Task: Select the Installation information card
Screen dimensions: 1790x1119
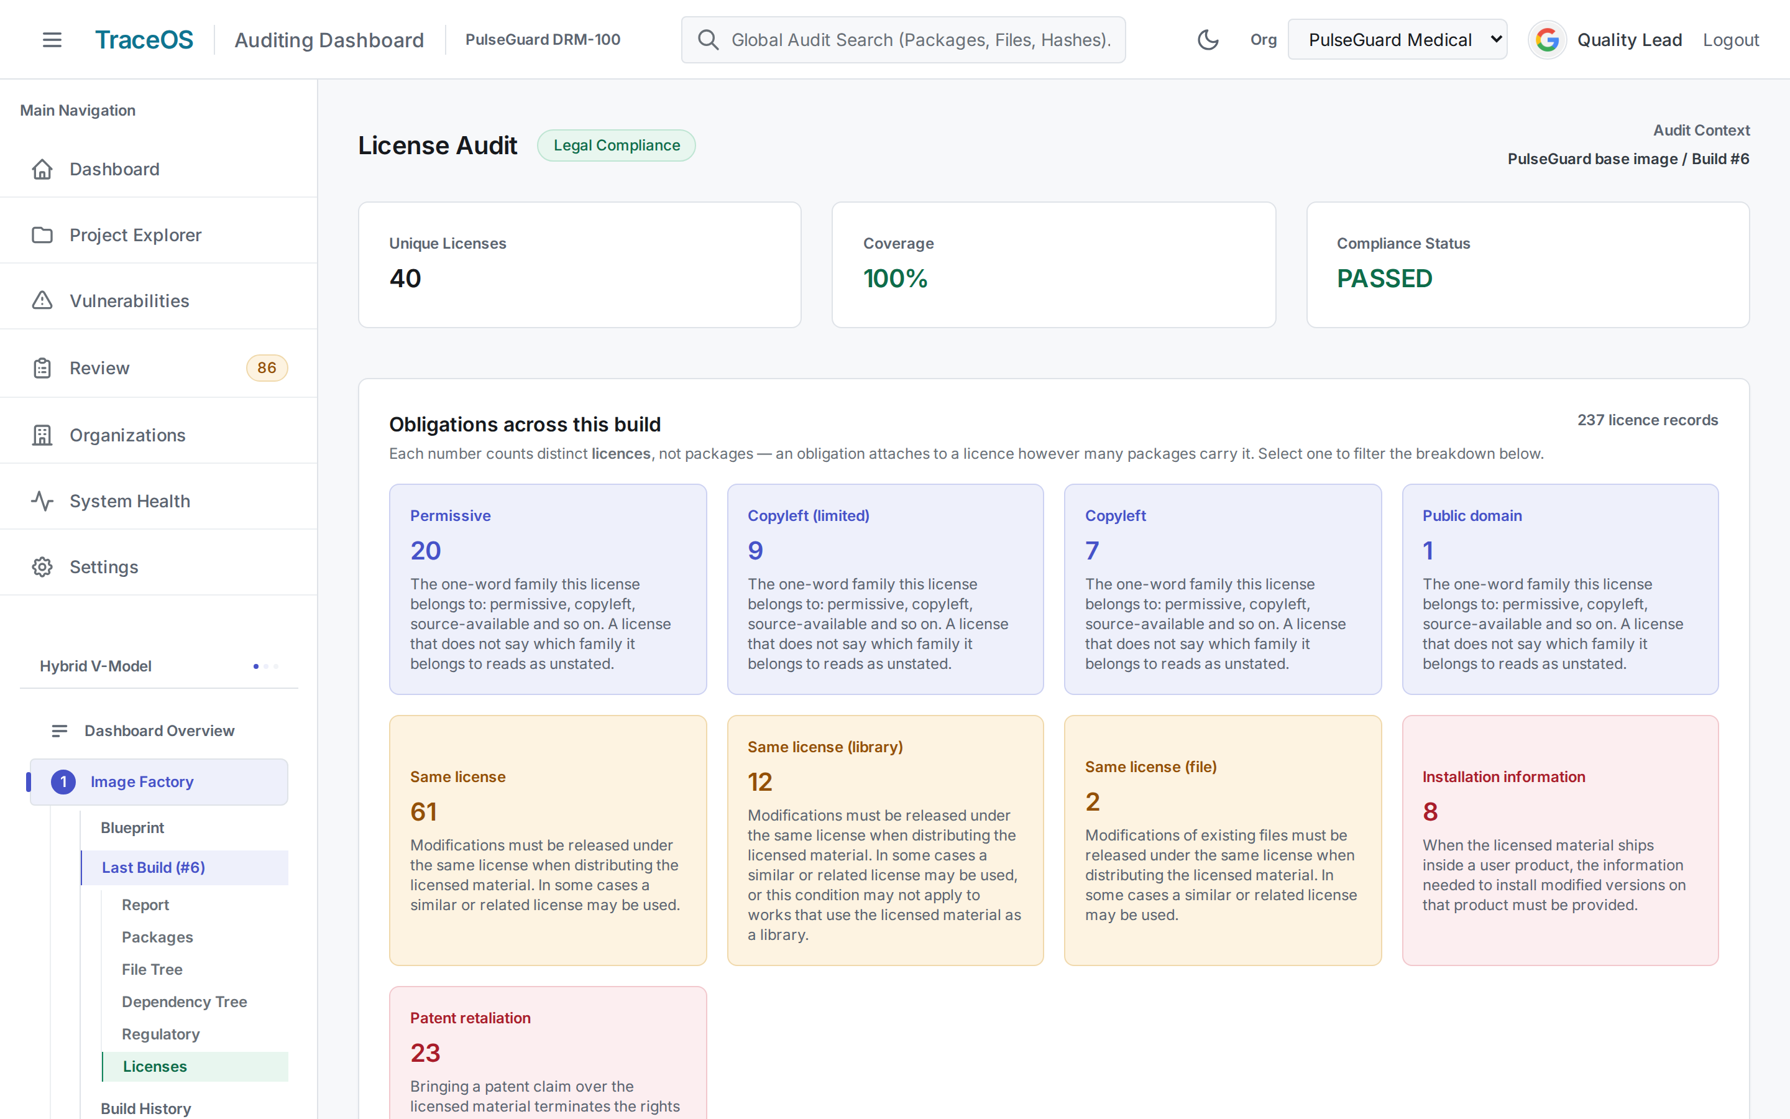Action: [1560, 840]
